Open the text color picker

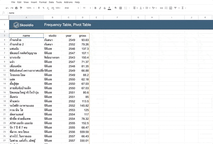tap(109, 8)
